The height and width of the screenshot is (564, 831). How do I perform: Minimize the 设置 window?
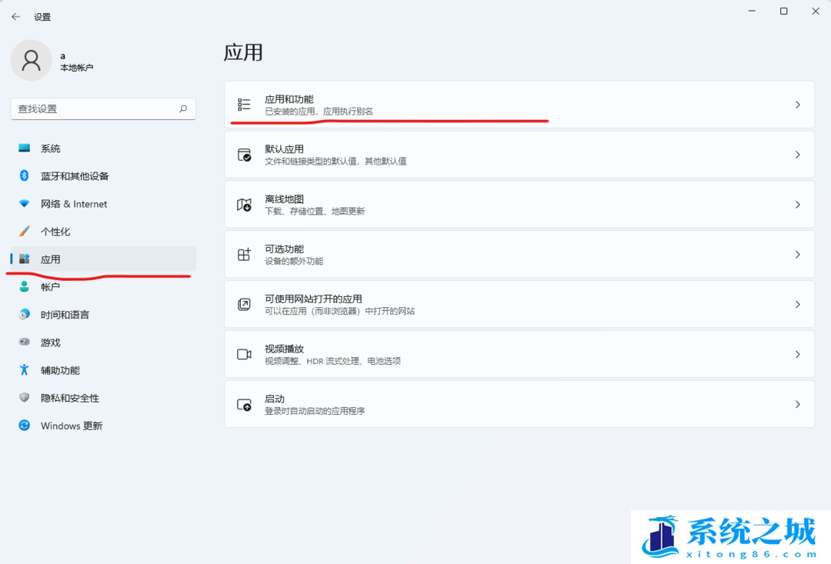pyautogui.click(x=752, y=11)
